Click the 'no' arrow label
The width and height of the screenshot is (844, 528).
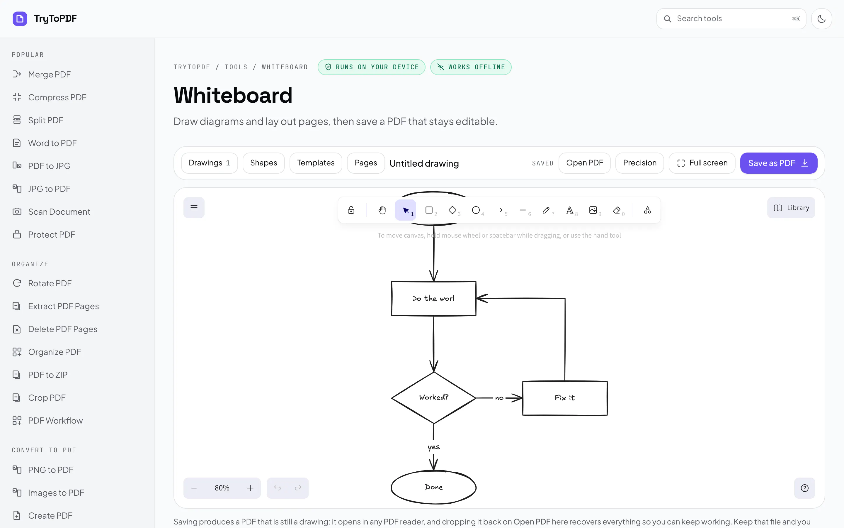click(499, 398)
